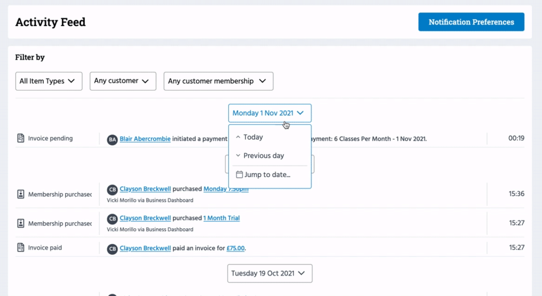Click the Invoice pending document icon
This screenshot has width=542, height=296.
[x=21, y=138]
